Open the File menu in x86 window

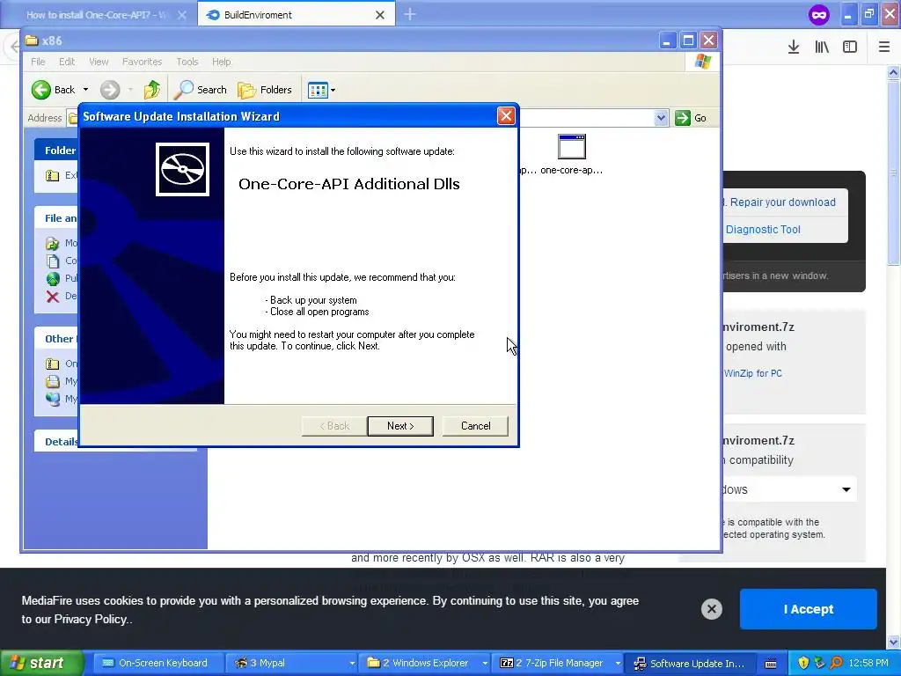tap(38, 62)
